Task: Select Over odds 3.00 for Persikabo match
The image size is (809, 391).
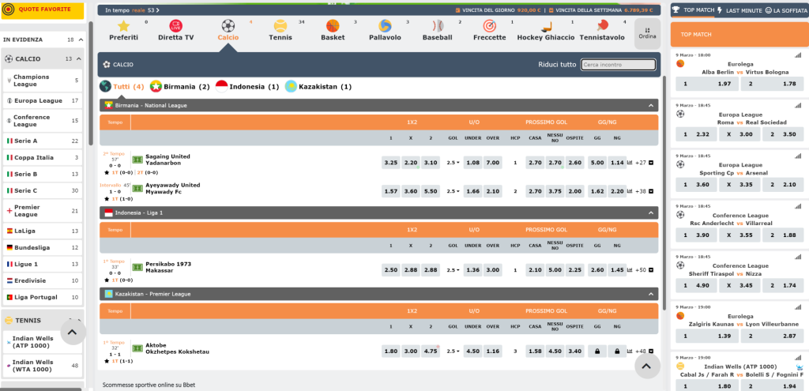Action: click(493, 270)
